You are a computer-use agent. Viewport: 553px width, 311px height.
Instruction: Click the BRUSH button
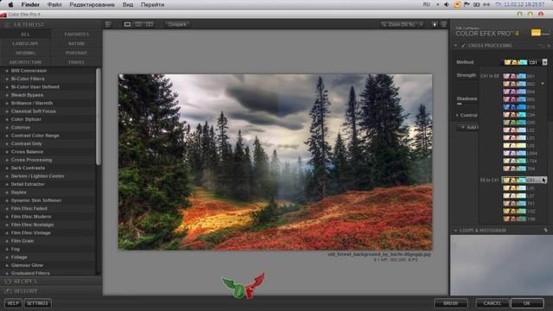(451, 303)
